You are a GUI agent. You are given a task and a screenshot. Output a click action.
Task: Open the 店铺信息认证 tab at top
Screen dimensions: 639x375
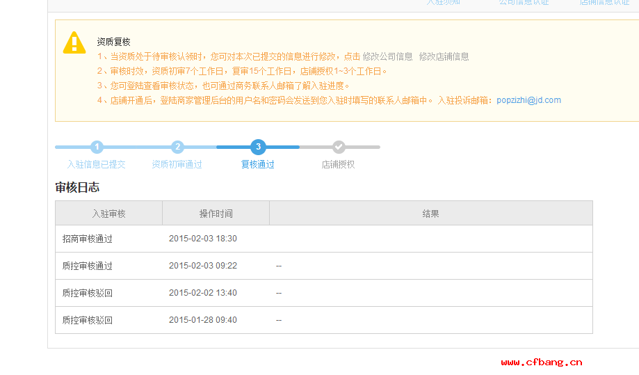pyautogui.click(x=605, y=2)
